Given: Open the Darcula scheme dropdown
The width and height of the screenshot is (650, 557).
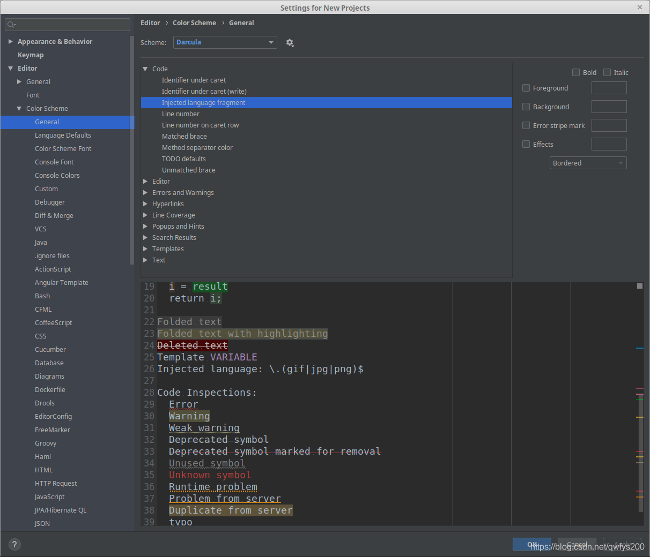Looking at the screenshot, I should click(225, 42).
